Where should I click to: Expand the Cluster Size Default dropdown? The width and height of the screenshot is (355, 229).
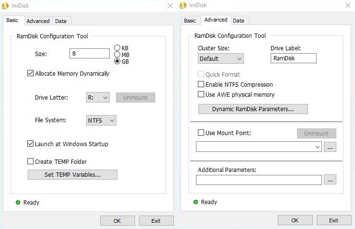pos(221,58)
